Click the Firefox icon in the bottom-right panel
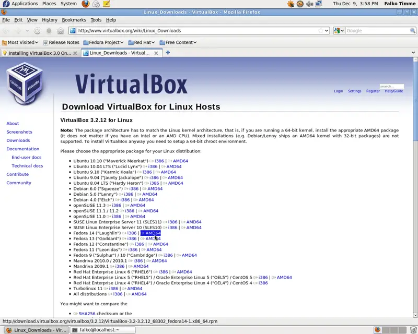 [x=377, y=330]
